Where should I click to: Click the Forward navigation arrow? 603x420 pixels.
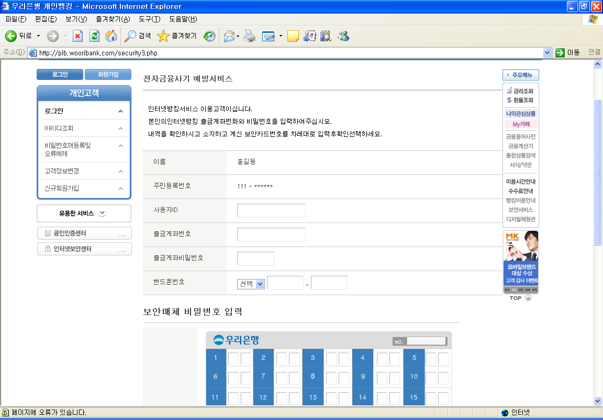[53, 36]
